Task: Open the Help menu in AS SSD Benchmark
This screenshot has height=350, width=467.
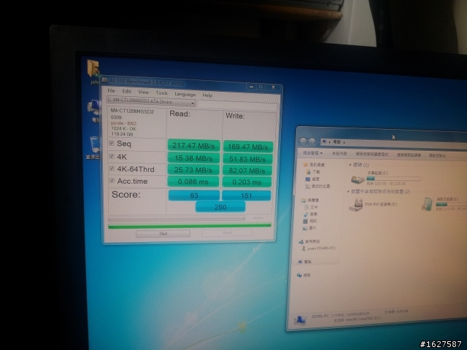Action: [x=207, y=96]
